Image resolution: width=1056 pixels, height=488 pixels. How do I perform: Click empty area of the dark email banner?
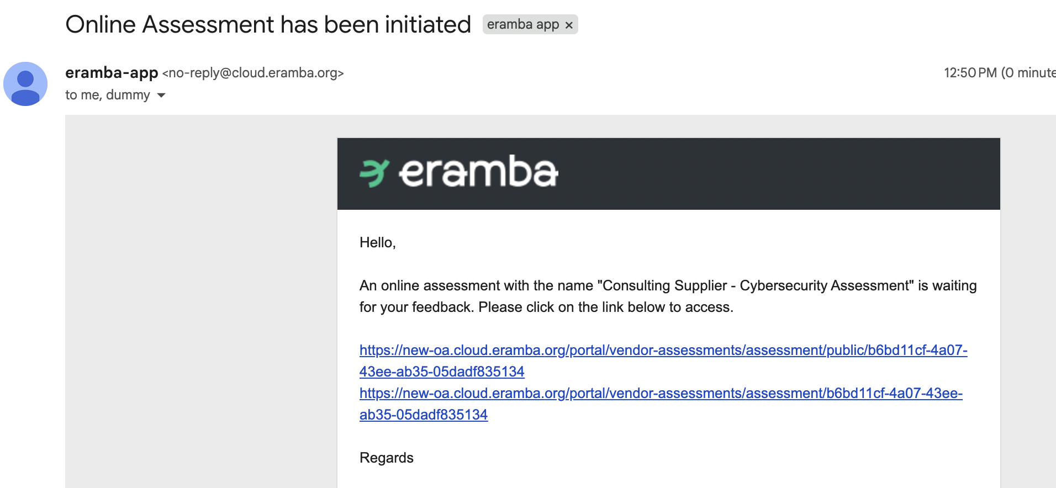click(773, 173)
